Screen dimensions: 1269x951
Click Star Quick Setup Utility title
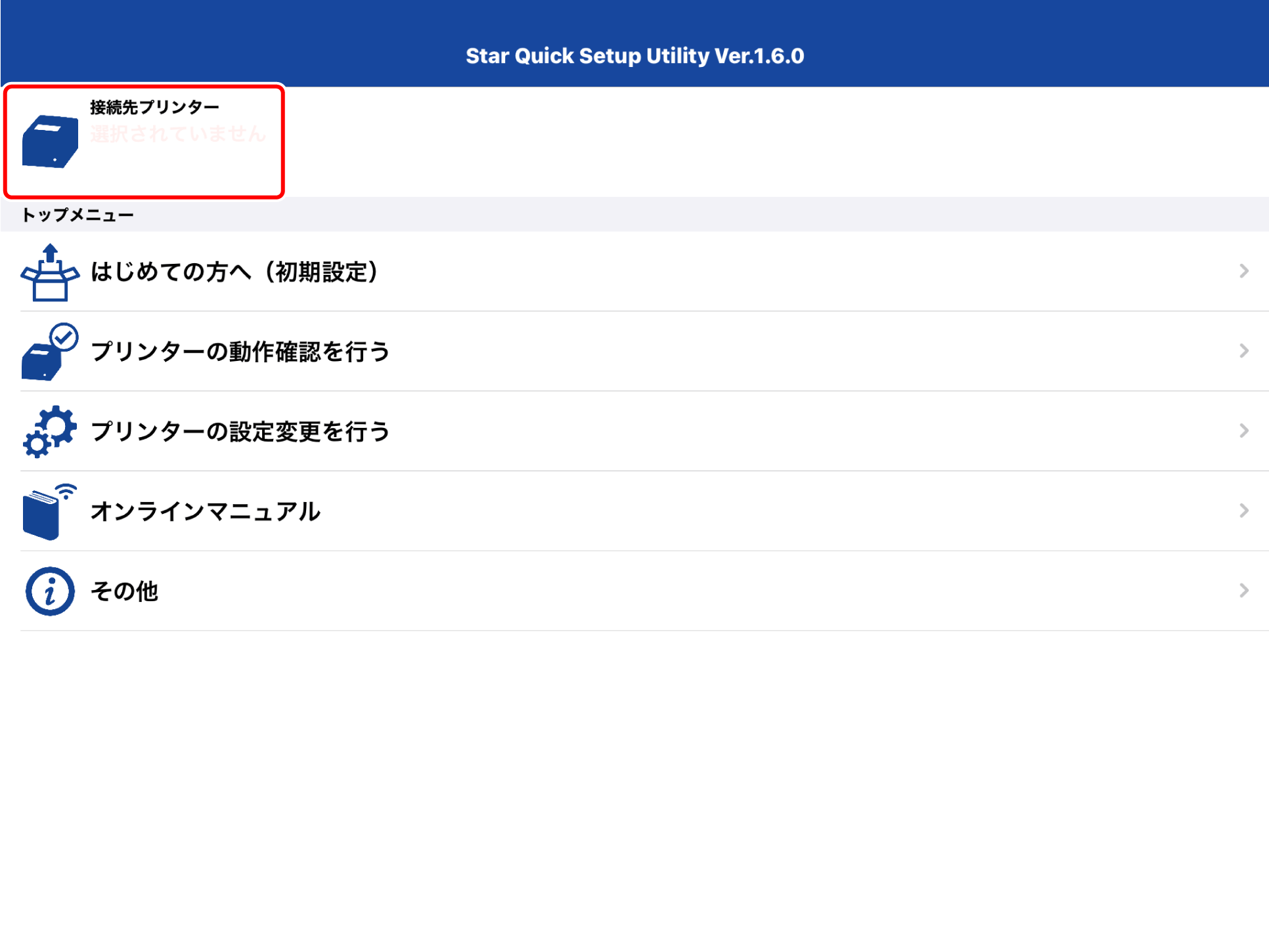[x=634, y=56]
